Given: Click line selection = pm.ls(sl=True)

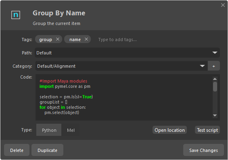Looking at the screenshot, I should pos(66,97).
